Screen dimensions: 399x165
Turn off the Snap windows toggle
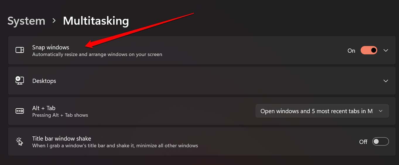coord(369,50)
